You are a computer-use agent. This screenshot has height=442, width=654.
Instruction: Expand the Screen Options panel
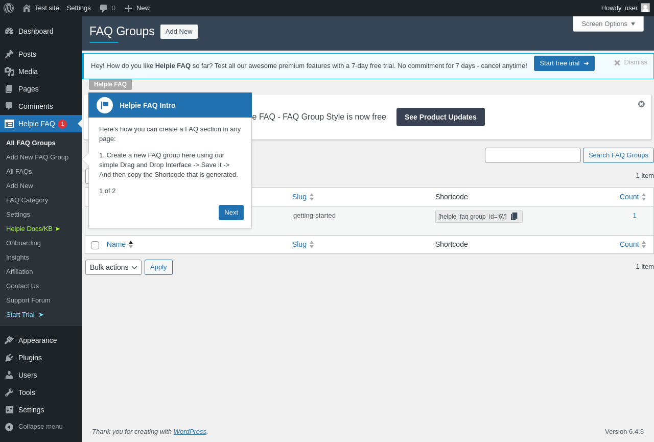(x=608, y=24)
